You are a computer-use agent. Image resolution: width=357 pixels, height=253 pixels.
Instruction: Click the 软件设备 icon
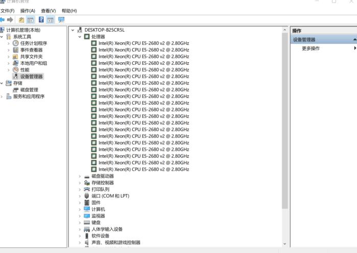[x=87, y=236]
